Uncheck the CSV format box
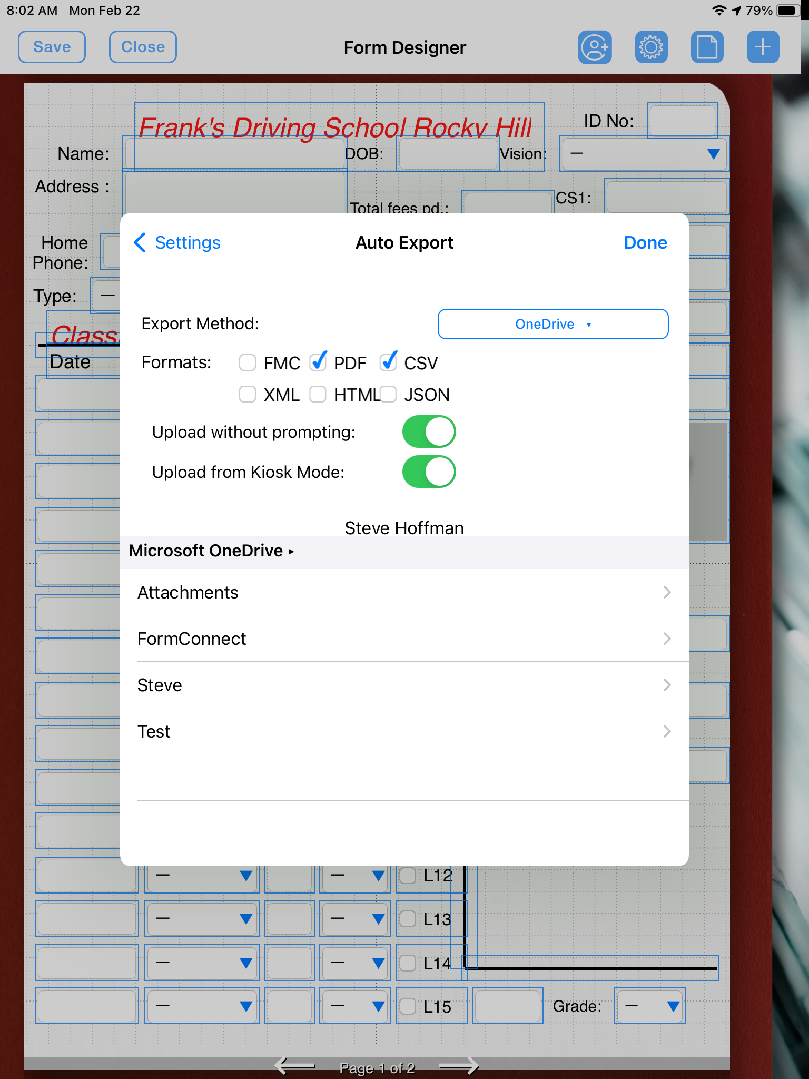Viewport: 809px width, 1079px height. (x=388, y=361)
